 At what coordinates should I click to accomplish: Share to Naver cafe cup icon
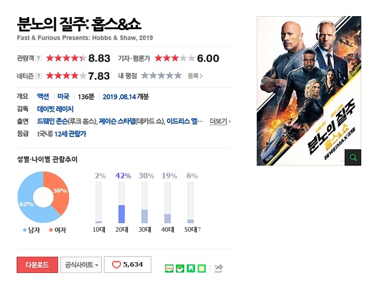(180, 268)
